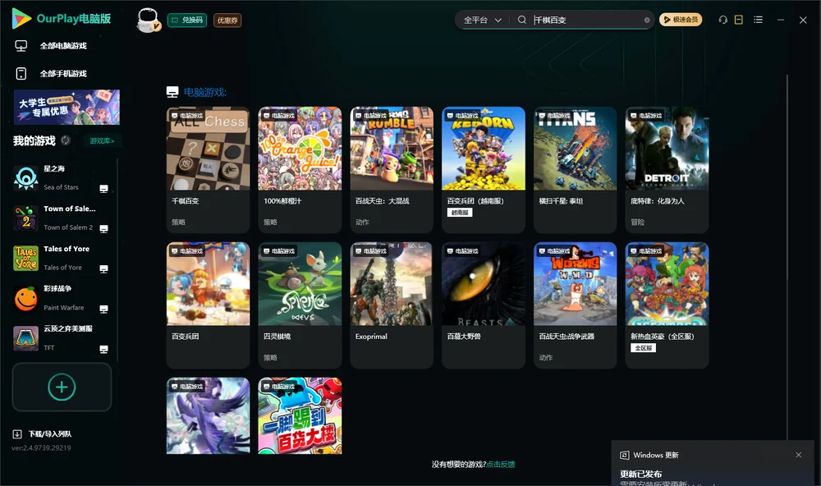Click the phone icon for 全部手机游戏
The image size is (821, 486).
[21, 73]
